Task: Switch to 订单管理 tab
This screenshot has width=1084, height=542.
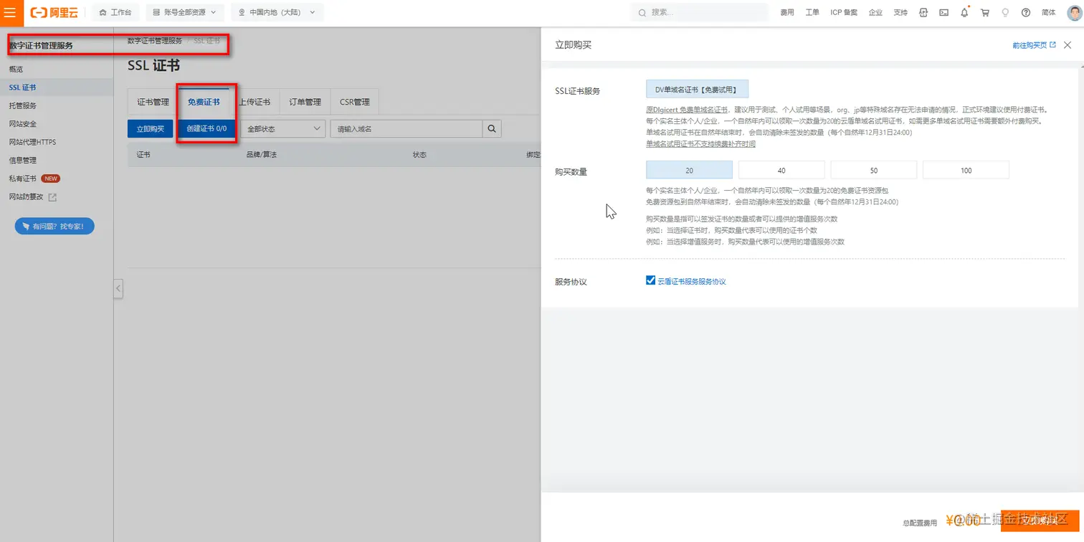Action: [x=305, y=102]
